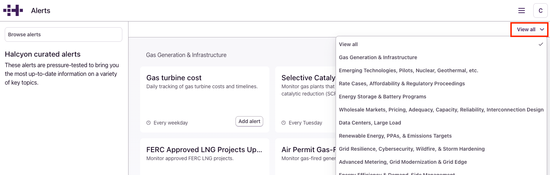Open FERC Approved LNG Projects card title
Screen dimensions: 550x175
[204, 150]
